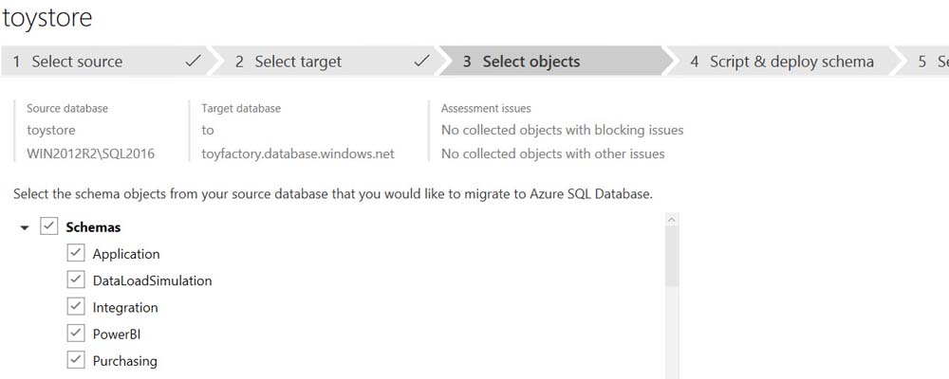This screenshot has width=949, height=379.
Task: Uncheck the Schemas root checkbox
Action: pyautogui.click(x=49, y=227)
